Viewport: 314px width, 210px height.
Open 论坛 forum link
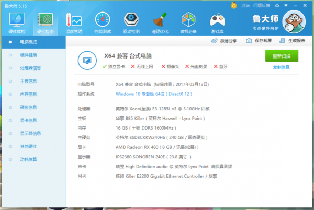coord(245,6)
